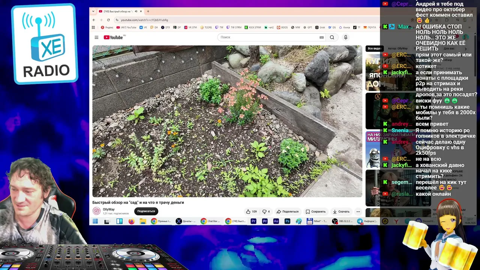Open the first Premiere Pro taskbar icon
The width and height of the screenshot is (480, 270).
click(x=253, y=221)
